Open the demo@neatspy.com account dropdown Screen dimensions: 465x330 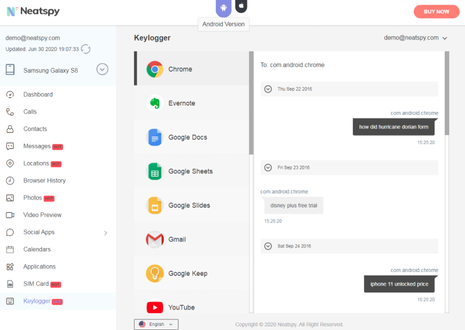point(416,38)
